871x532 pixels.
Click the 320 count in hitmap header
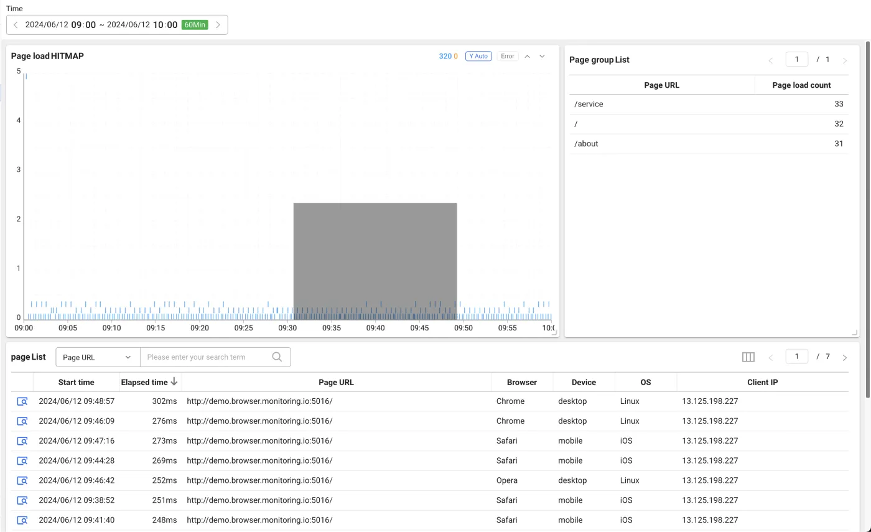[445, 56]
